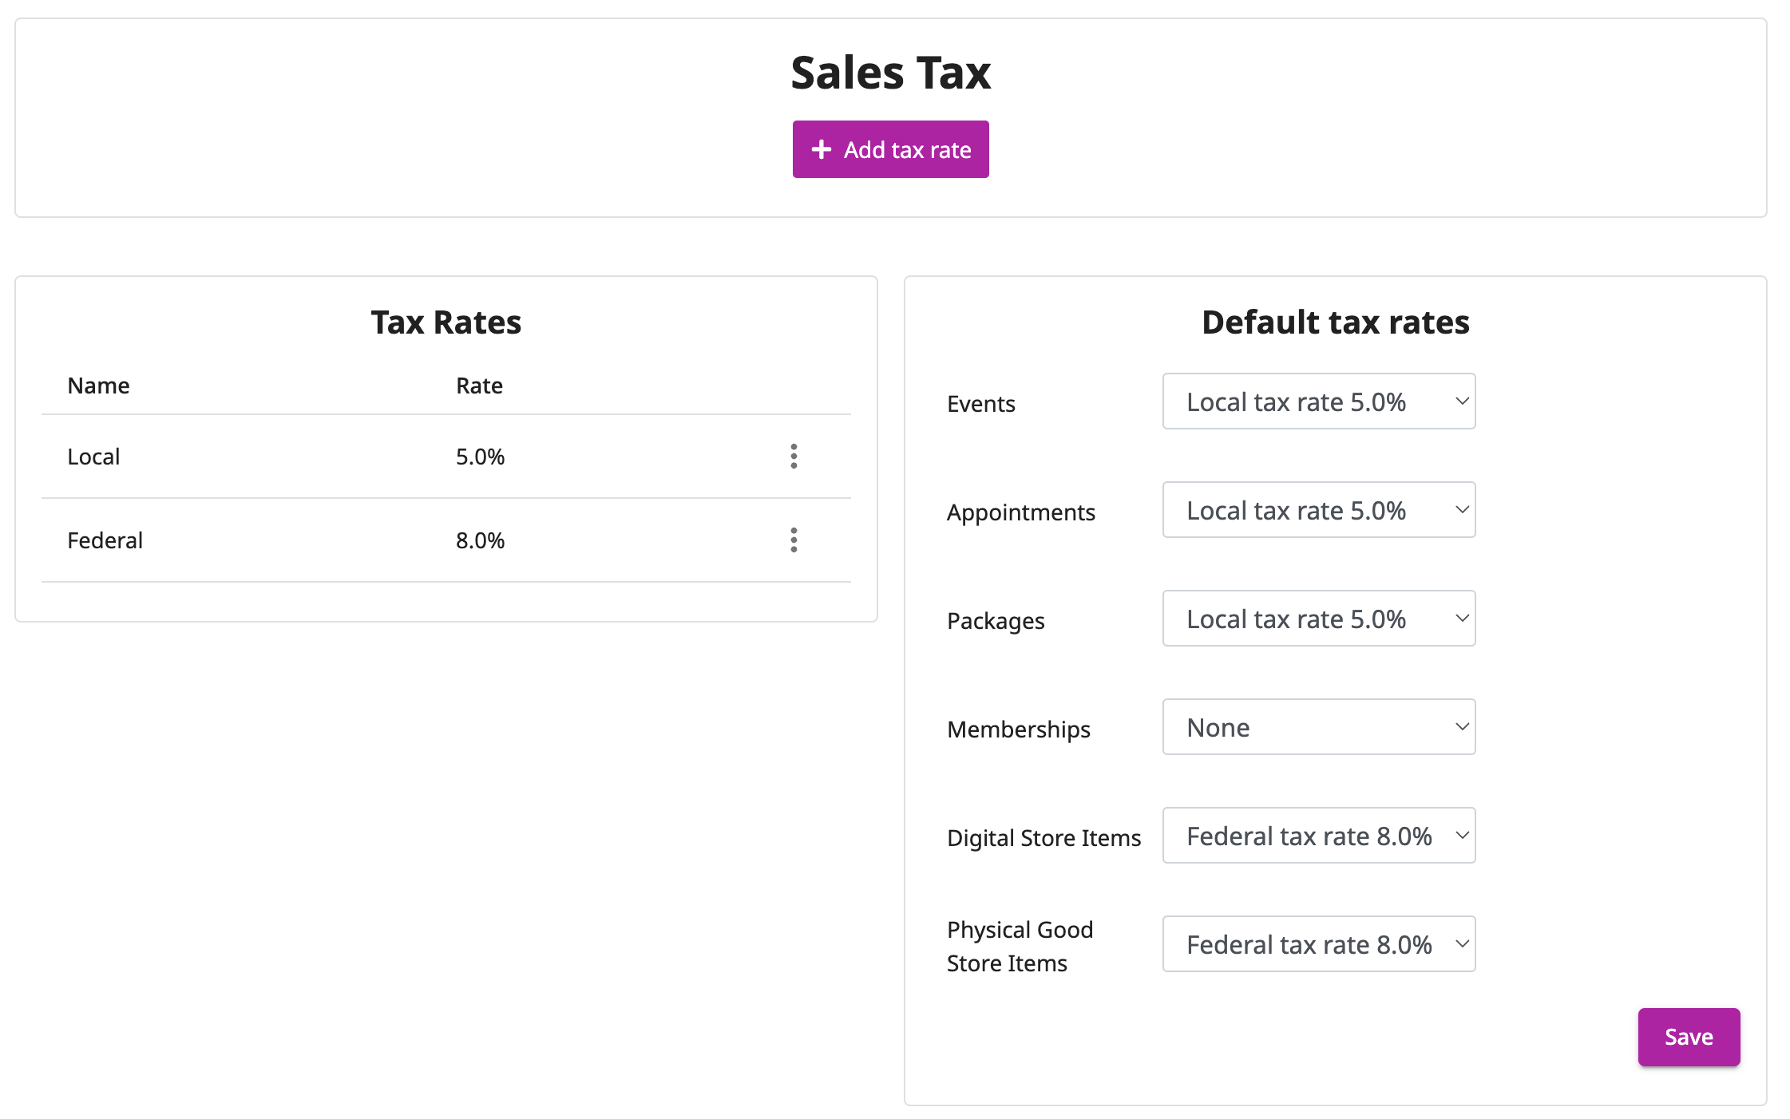
Task: Open the Memberships tax rate dropdown
Action: pyautogui.click(x=1319, y=727)
